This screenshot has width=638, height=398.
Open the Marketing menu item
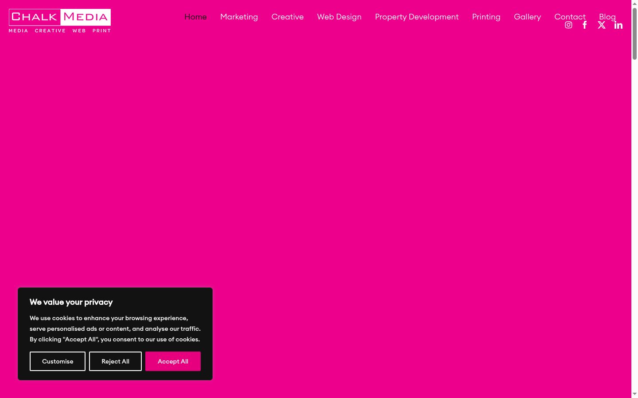(x=239, y=17)
